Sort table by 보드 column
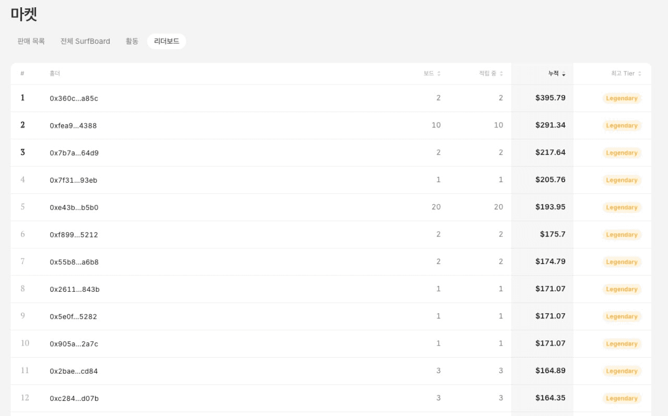This screenshot has width=668, height=416. [432, 74]
